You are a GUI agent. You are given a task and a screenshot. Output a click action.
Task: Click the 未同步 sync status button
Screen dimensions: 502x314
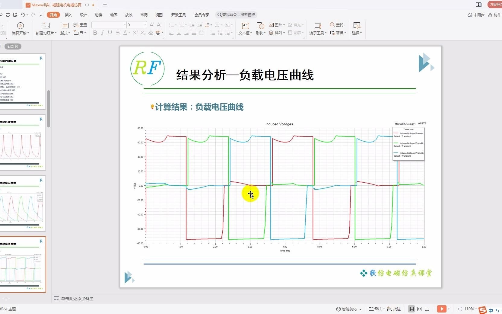(476, 15)
